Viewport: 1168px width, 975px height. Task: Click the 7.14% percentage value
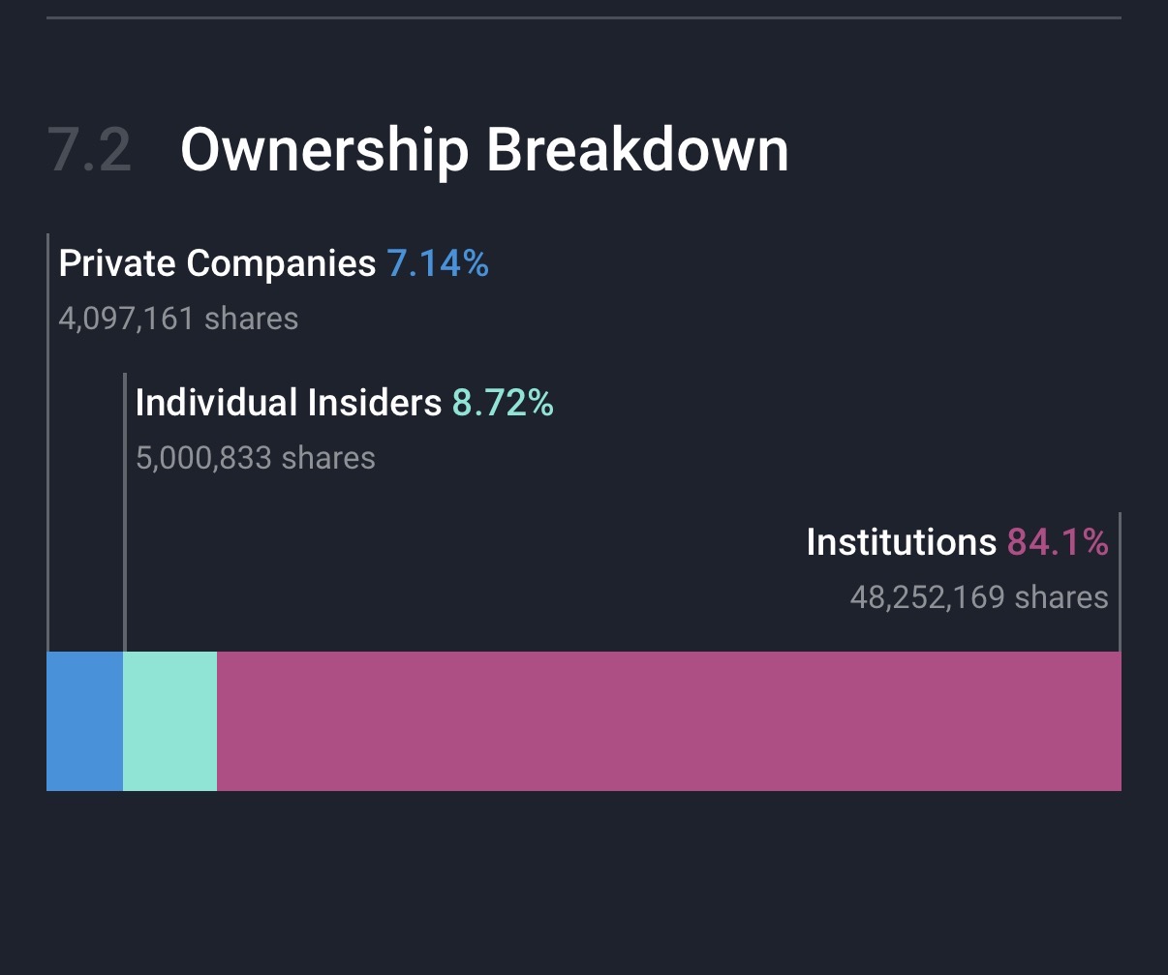(438, 263)
